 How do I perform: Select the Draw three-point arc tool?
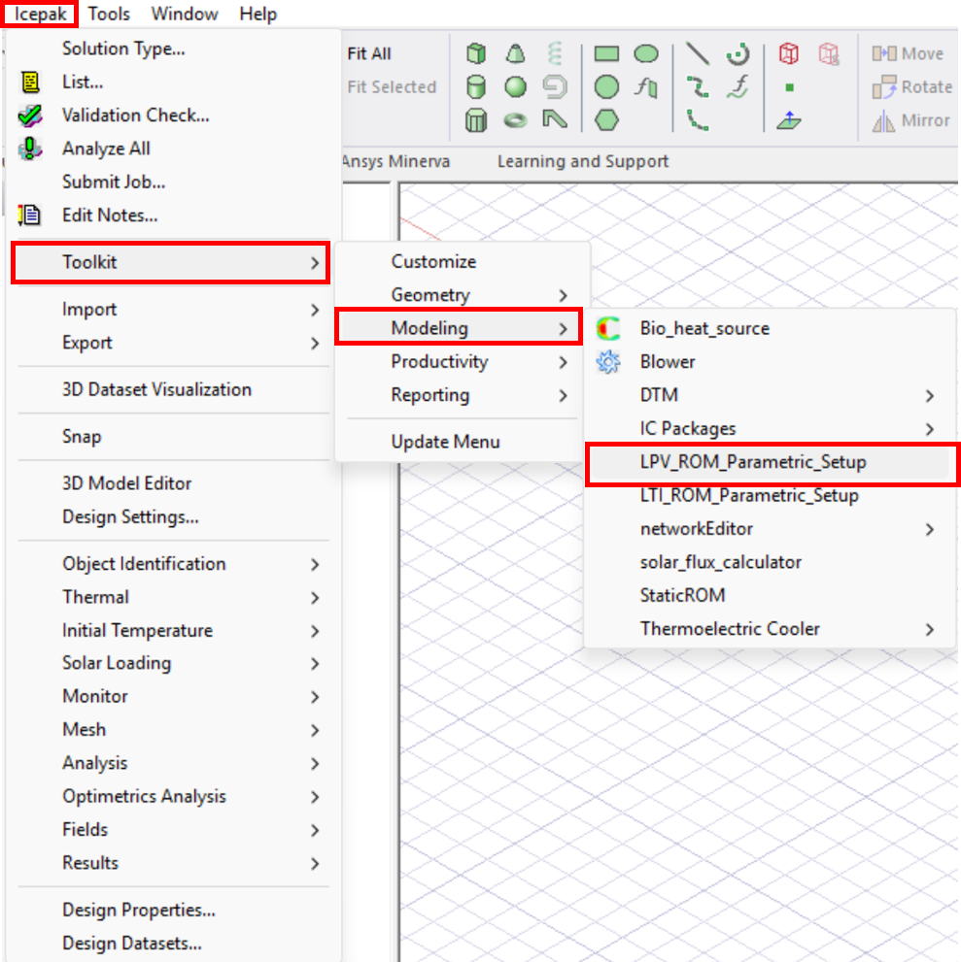tap(698, 120)
